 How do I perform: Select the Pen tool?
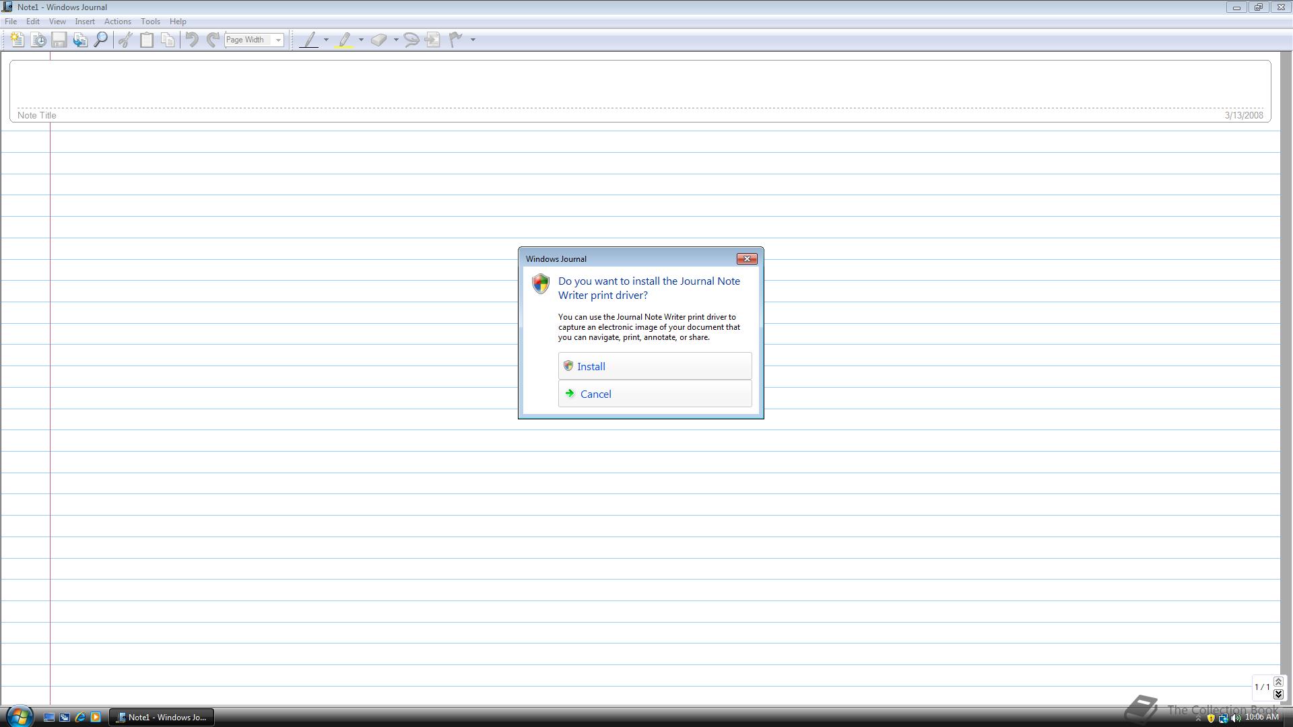tap(308, 40)
